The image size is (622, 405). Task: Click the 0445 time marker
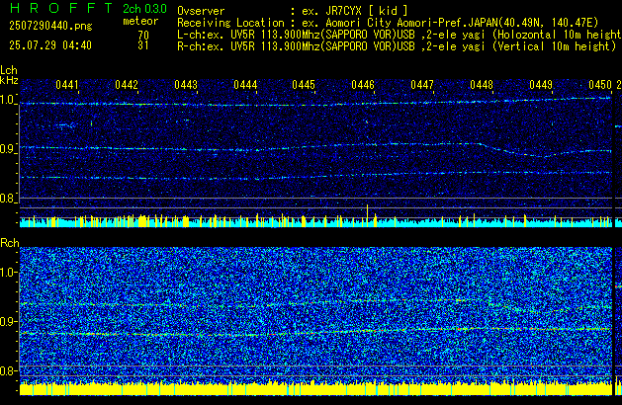304,85
